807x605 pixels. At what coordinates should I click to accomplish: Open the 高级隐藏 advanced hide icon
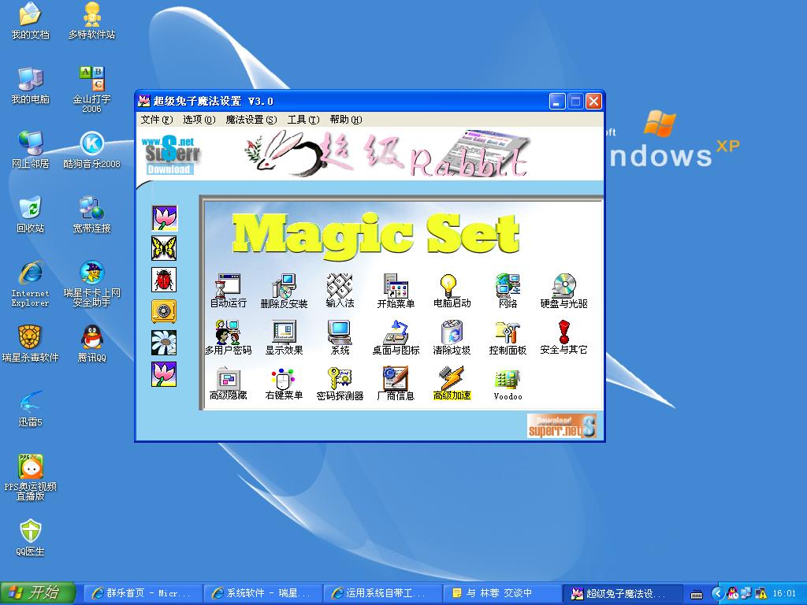228,384
